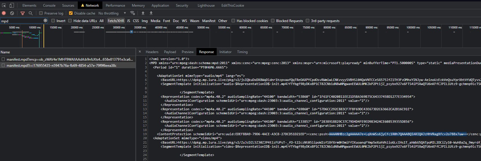Open network search with magnifier icon

coord(30,13)
